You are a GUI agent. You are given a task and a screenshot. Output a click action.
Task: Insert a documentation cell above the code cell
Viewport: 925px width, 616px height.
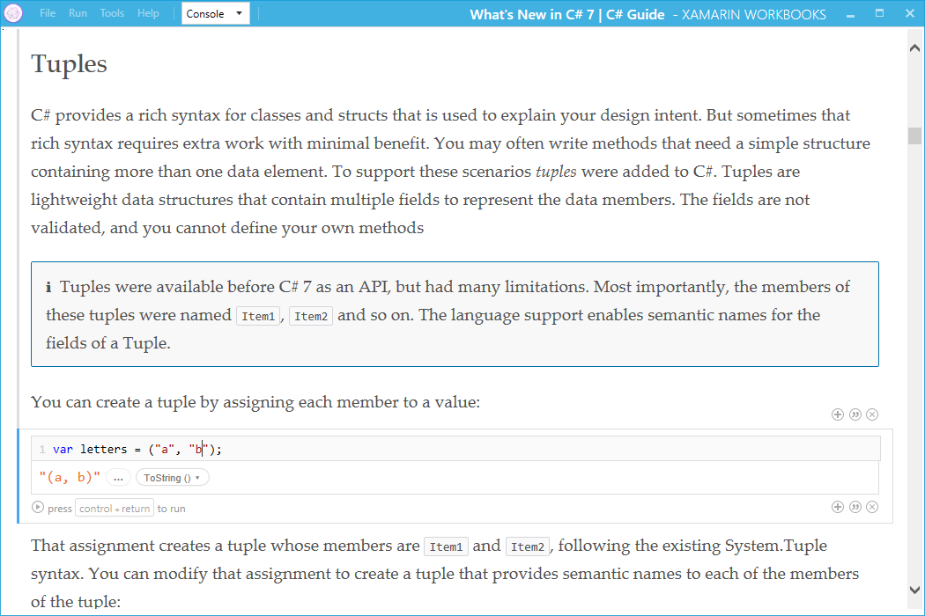[855, 414]
